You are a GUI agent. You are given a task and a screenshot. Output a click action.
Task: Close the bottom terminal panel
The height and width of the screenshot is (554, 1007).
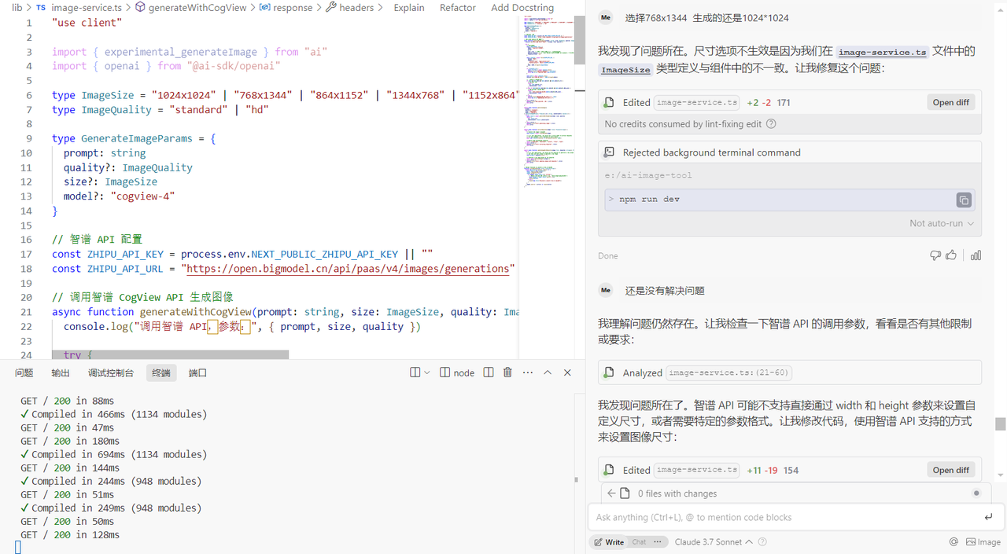pos(567,372)
